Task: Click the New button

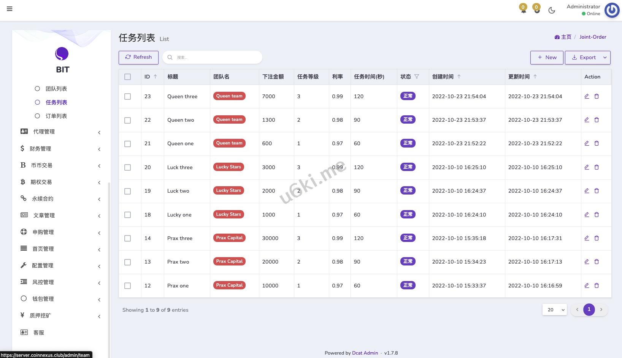Action: 546,58
